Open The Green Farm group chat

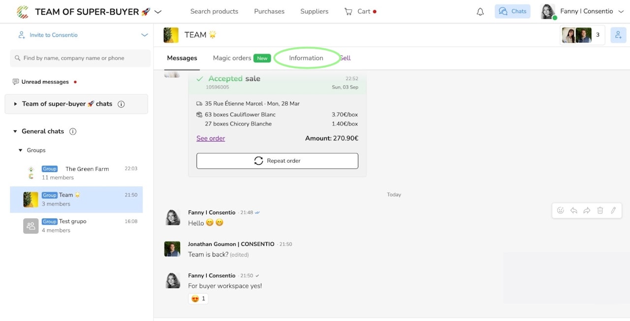pyautogui.click(x=76, y=173)
